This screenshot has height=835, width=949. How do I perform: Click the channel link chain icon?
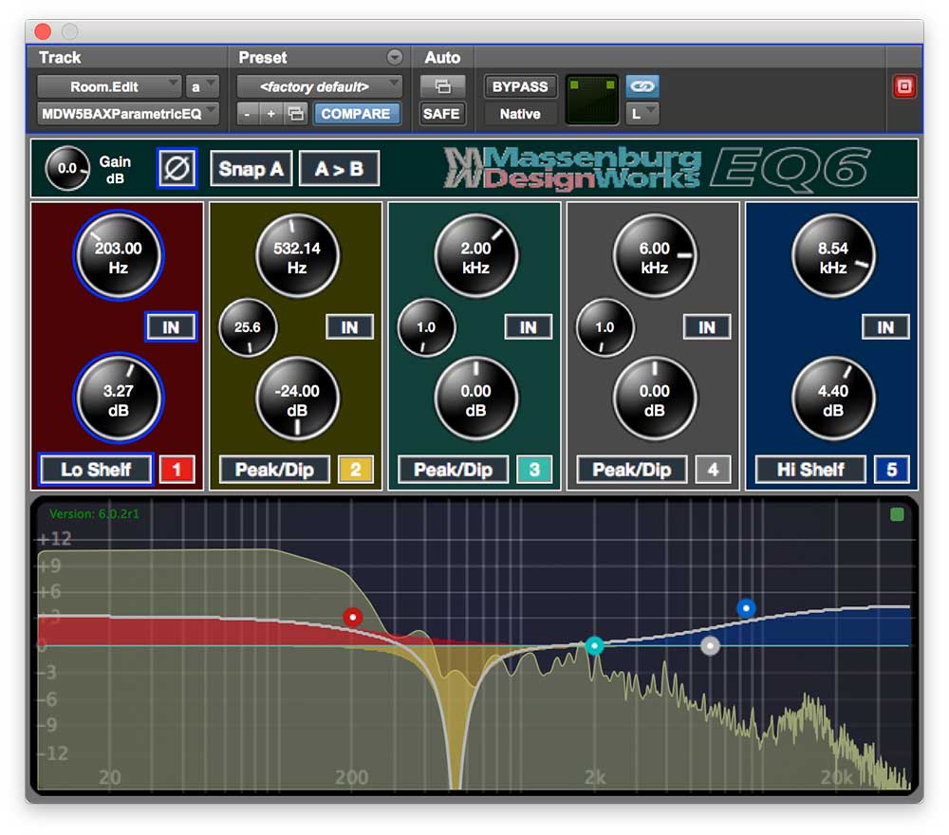coord(642,85)
